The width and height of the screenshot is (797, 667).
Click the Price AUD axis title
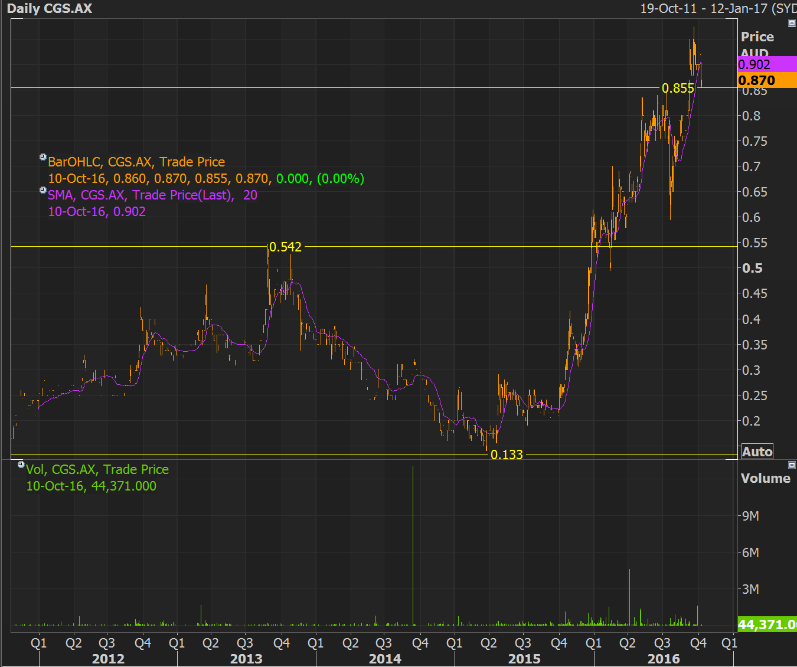[757, 44]
